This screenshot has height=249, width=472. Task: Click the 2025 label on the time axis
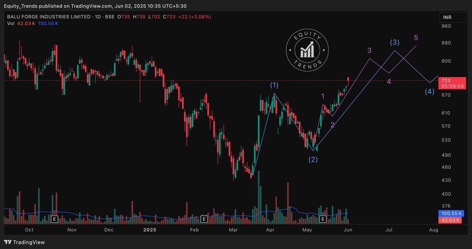(x=149, y=230)
